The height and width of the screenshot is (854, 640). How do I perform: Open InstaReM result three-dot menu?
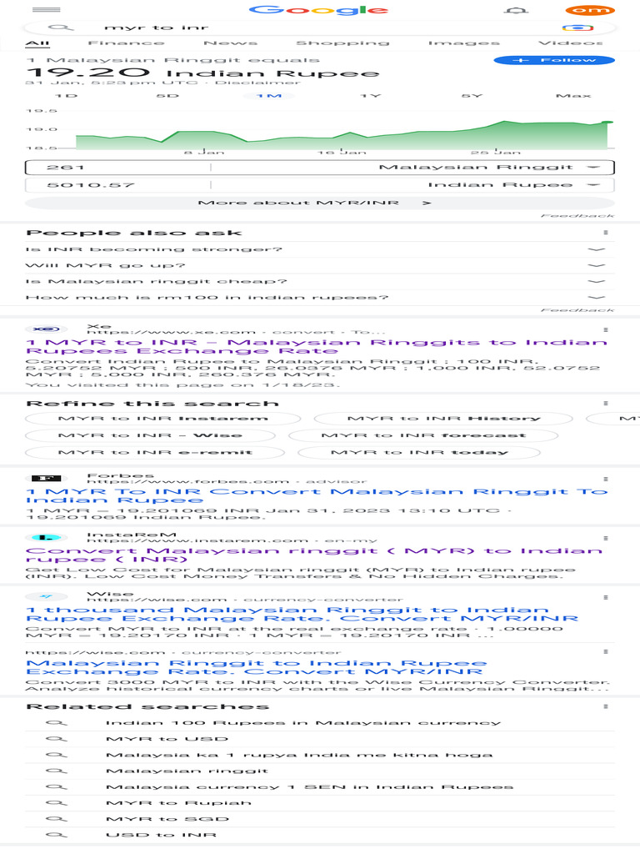tap(606, 538)
